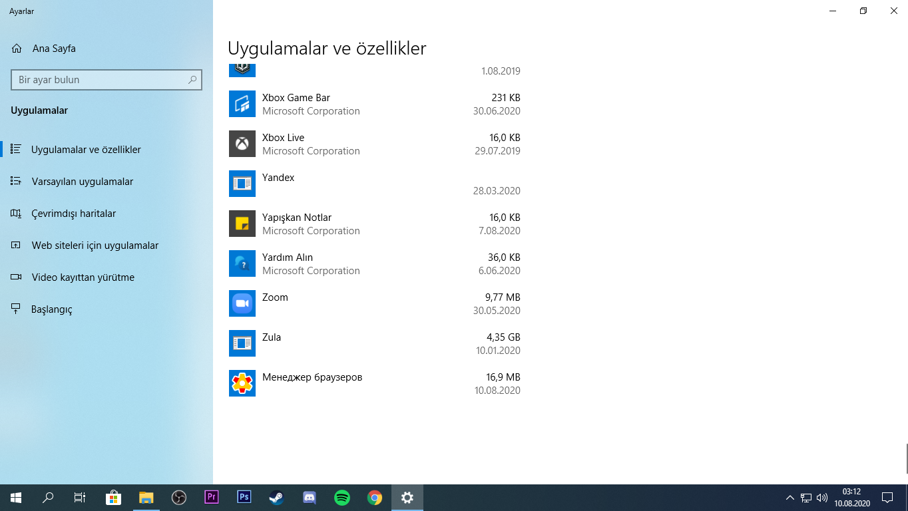Click the Yardım Alın help icon

(x=242, y=263)
